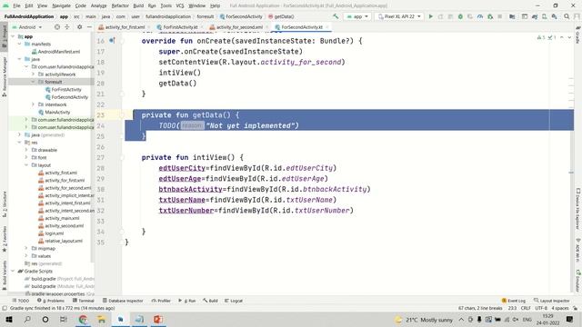582x327 pixels.
Task: Run the app with green play button
Action: point(430,16)
